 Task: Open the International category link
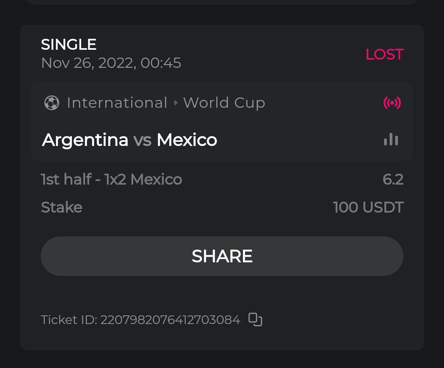coord(117,103)
